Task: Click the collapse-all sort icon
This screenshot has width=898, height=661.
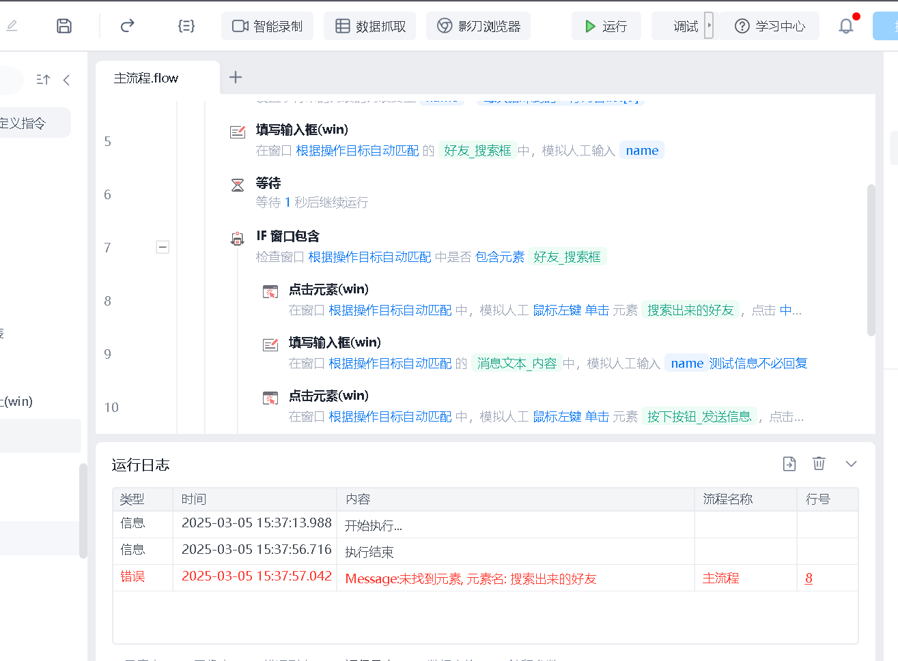Action: click(43, 80)
